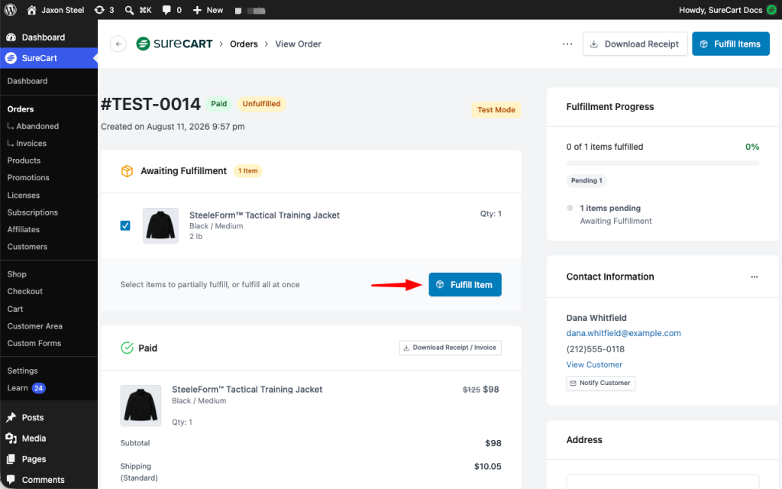Open the Customers menu item

coord(27,247)
